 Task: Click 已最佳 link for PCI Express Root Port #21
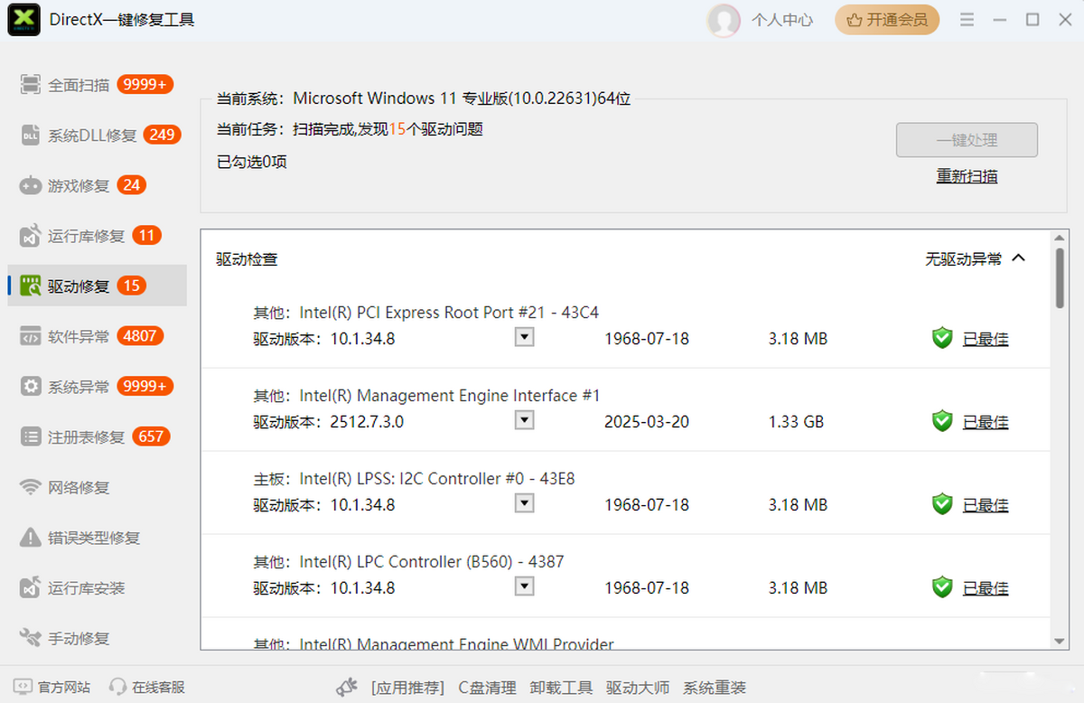pyautogui.click(x=986, y=339)
